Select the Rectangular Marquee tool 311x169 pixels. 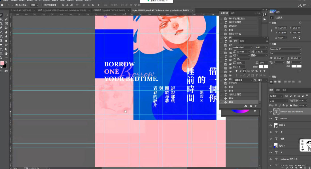[x=6, y=15]
